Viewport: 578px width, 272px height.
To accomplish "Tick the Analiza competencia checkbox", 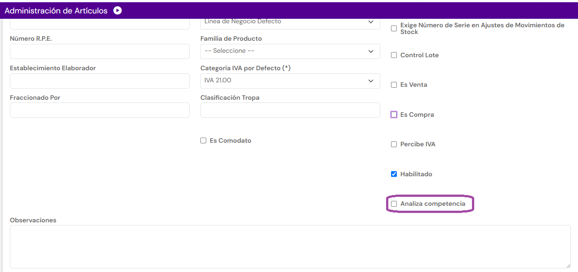I will [x=394, y=204].
